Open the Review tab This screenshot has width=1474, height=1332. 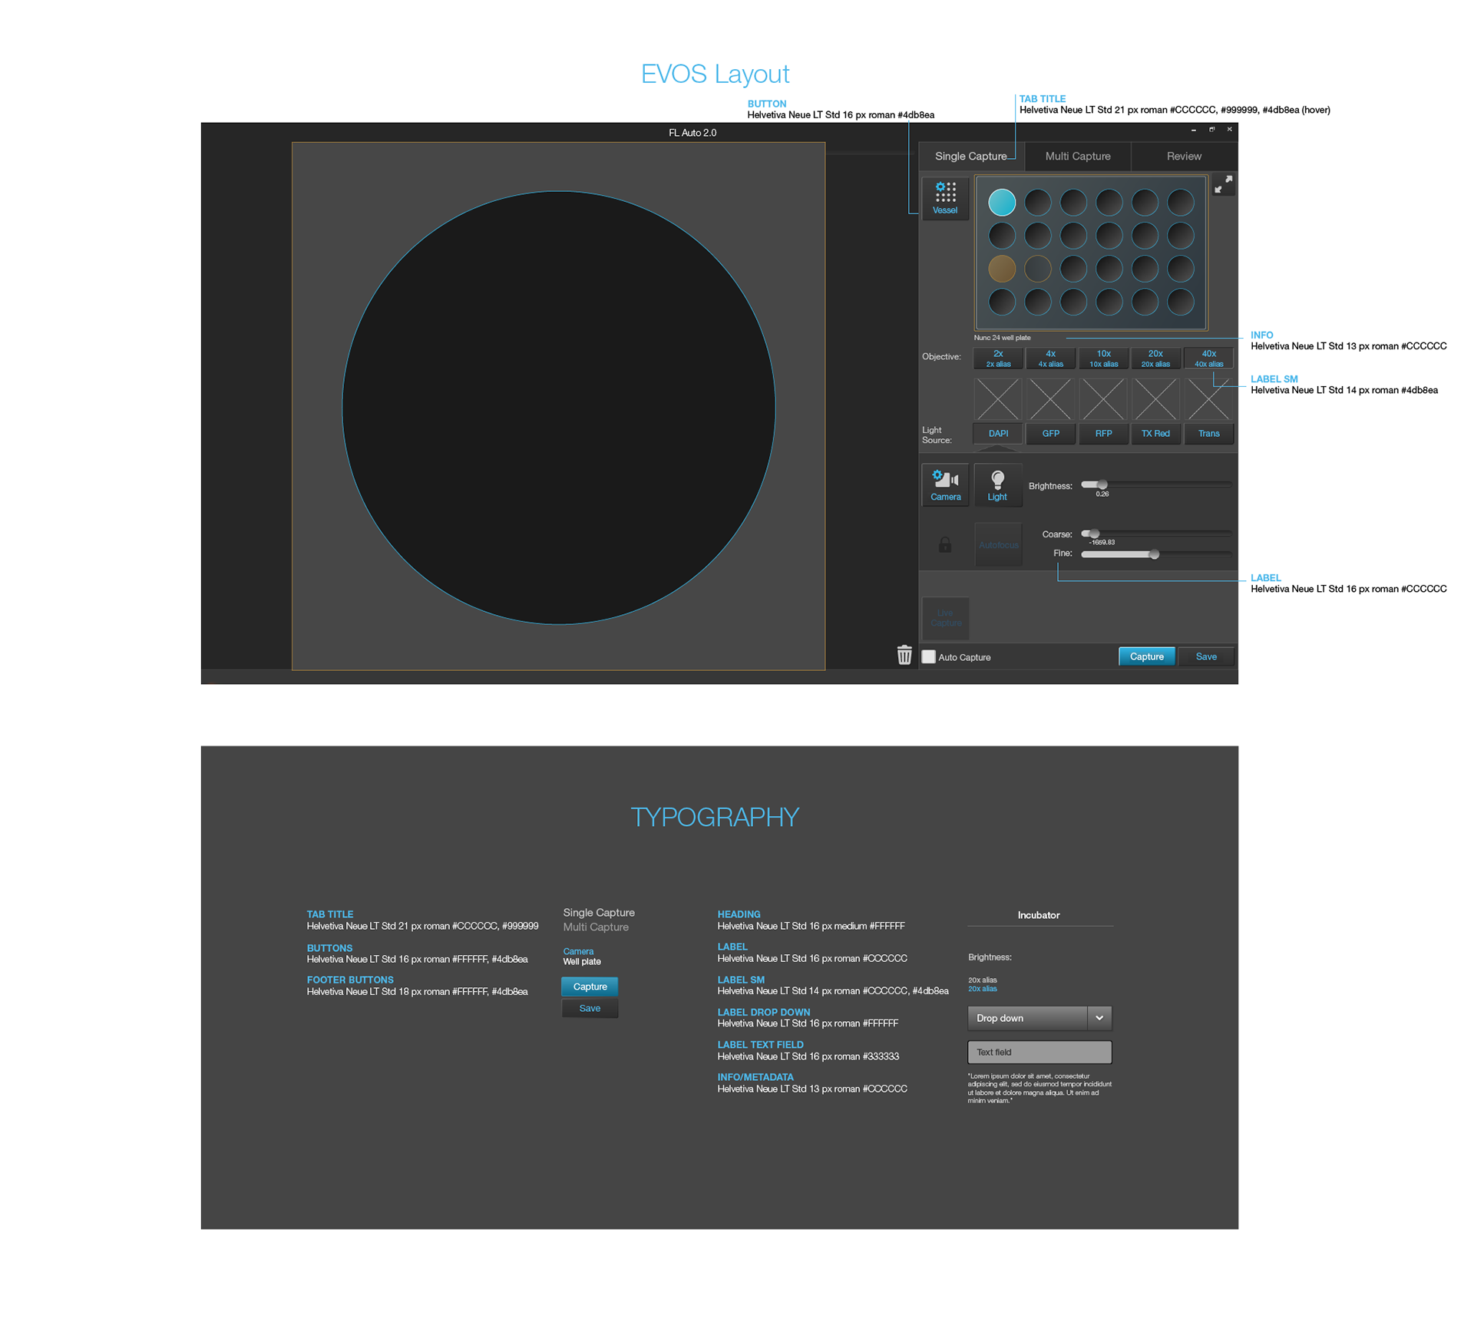[x=1184, y=156]
